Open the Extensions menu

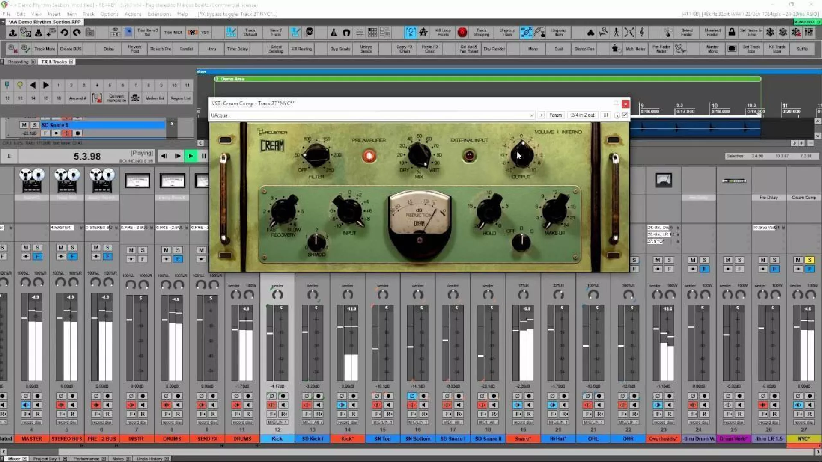[159, 14]
